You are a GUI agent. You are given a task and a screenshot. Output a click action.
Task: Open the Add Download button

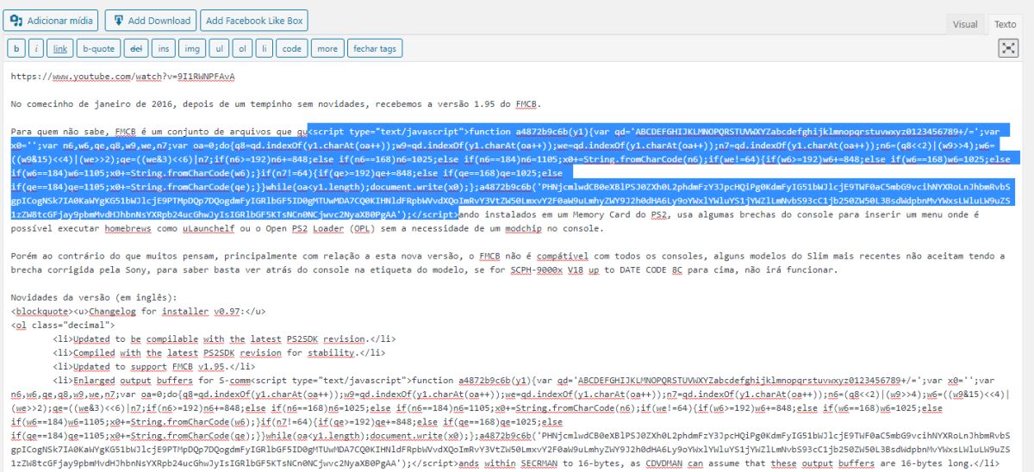click(x=151, y=21)
